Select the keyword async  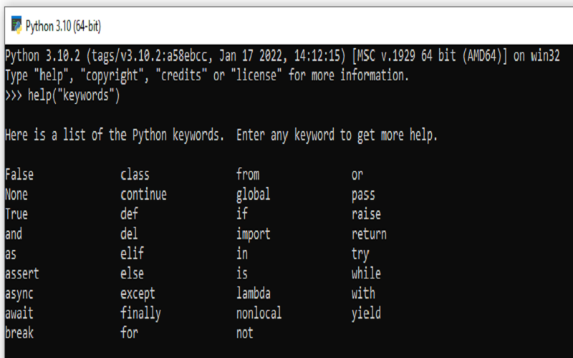click(x=19, y=294)
